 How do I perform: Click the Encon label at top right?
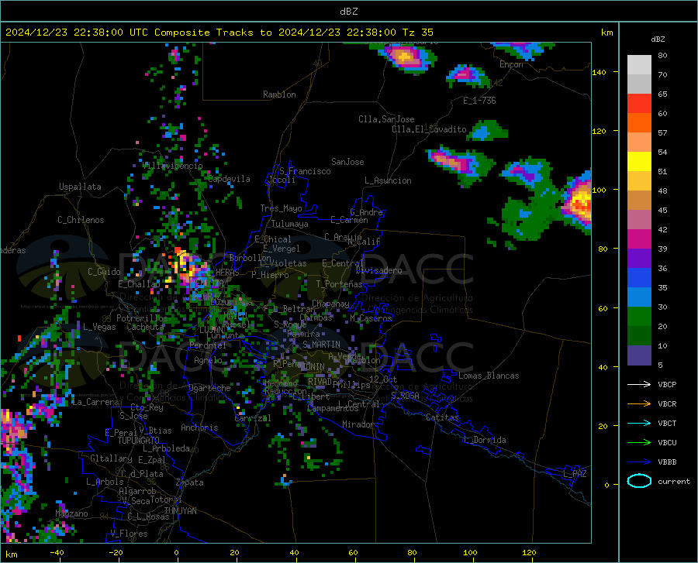tap(512, 64)
